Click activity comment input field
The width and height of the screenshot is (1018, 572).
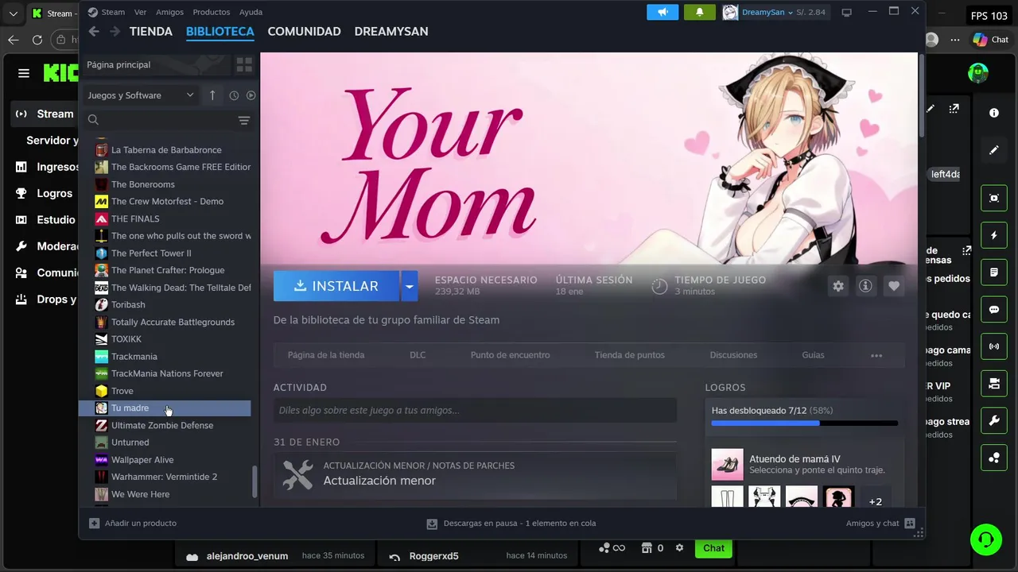tap(475, 411)
